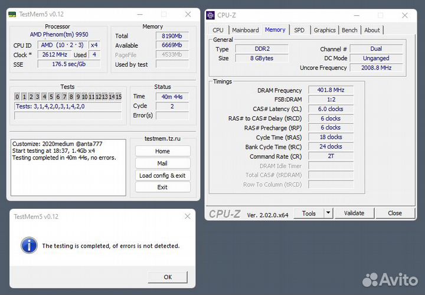Open the Tools dropdown arrow in CPU-Z
Viewport: 425px width, 295px height.
pos(329,213)
